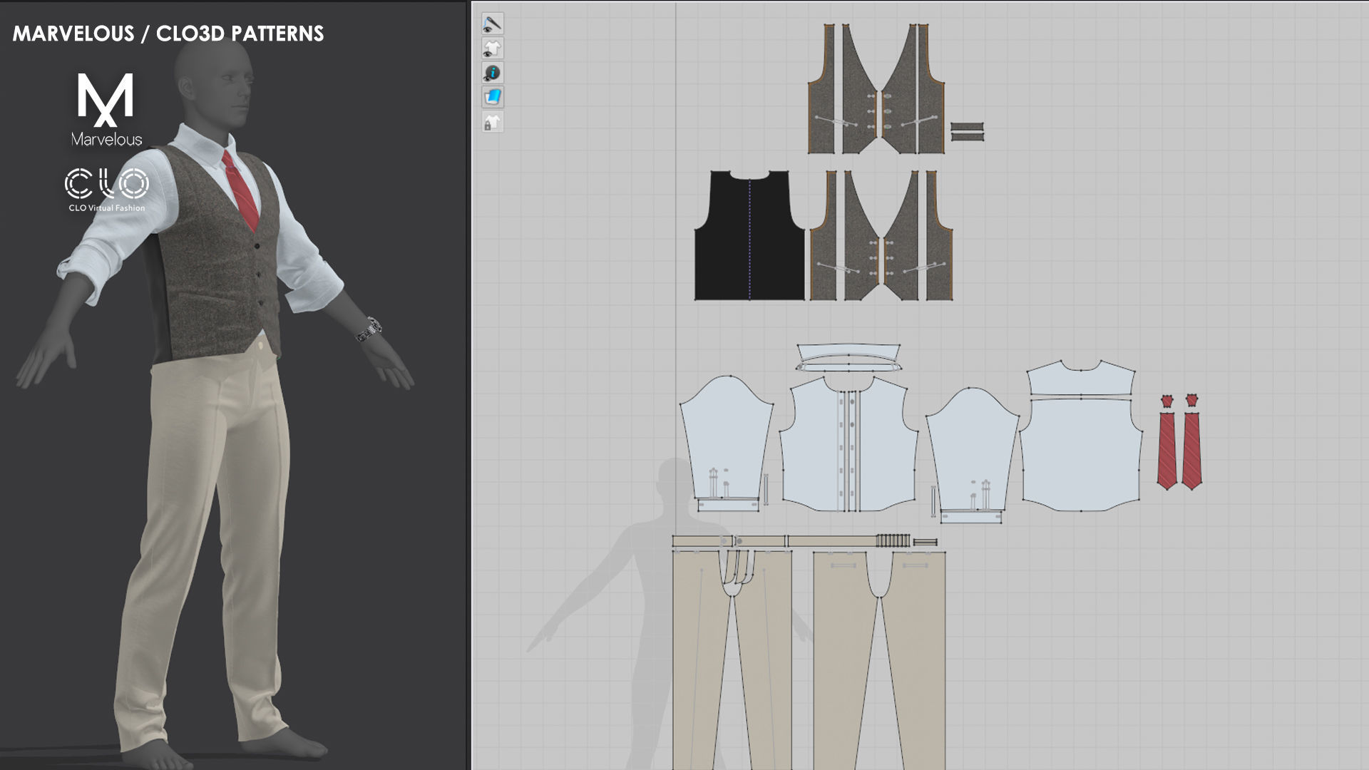Select the shirt back yoke pattern piece
The width and height of the screenshot is (1369, 770).
(1081, 379)
